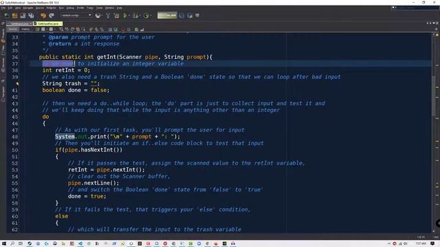Click the Profile Project icon
Image resolution: width=440 pixels, height=247 pixels.
[x=146, y=16]
